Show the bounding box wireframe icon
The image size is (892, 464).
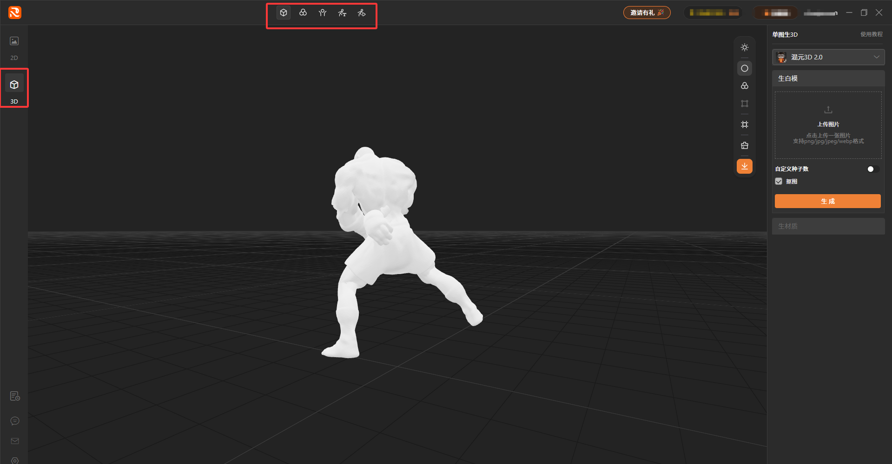(745, 104)
